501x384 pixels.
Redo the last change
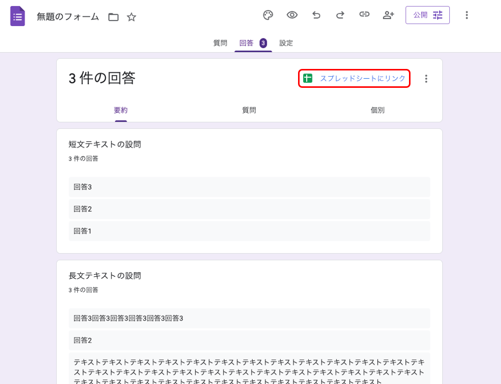340,15
